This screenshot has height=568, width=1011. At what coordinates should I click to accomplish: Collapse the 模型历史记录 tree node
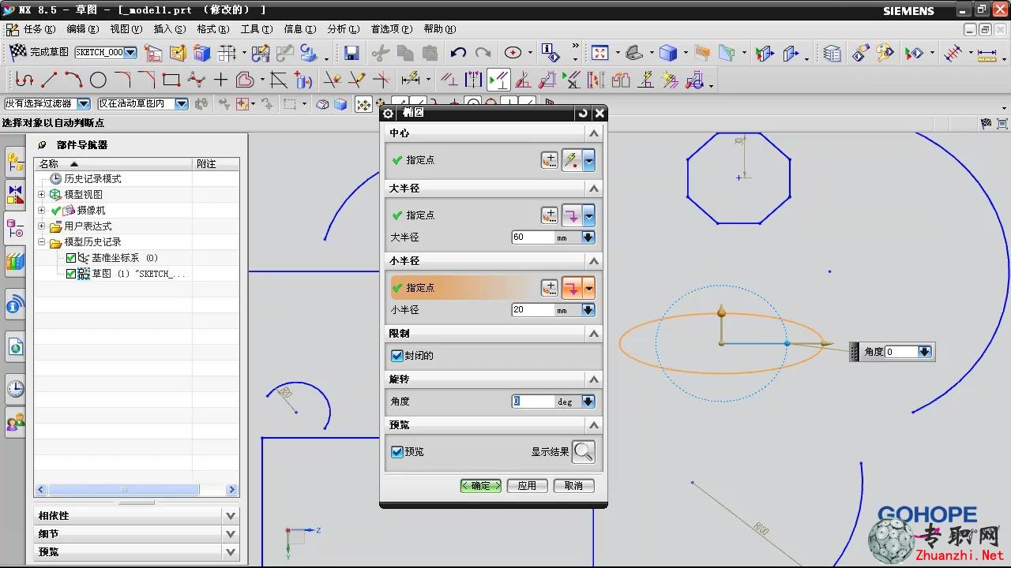[x=42, y=242]
